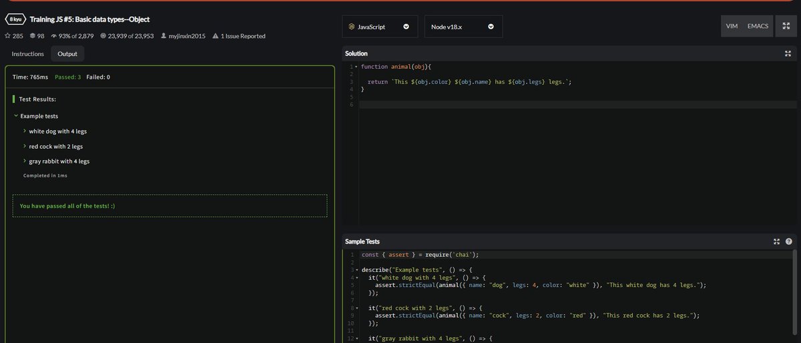Open the Sample Tests help question icon
801x343 pixels.
point(788,242)
